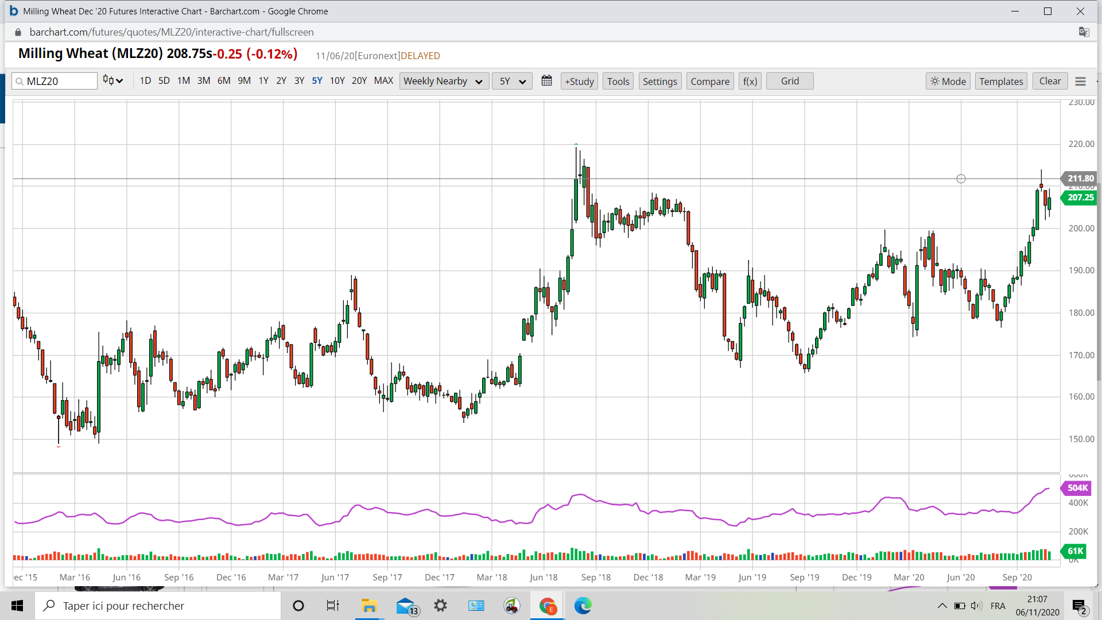The height and width of the screenshot is (620, 1102).
Task: Toggle the Grid display button
Action: pyautogui.click(x=789, y=81)
